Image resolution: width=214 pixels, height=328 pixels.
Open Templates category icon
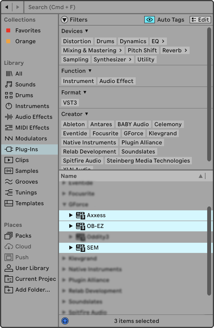point(9,203)
